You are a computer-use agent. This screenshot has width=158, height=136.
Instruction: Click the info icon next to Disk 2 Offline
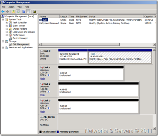[x=49, y=92]
